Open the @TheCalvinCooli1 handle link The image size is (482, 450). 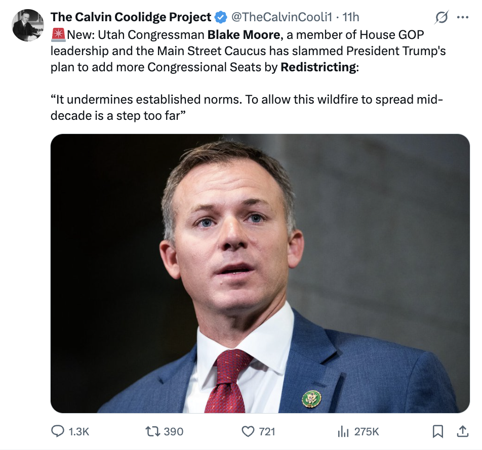pyautogui.click(x=282, y=17)
